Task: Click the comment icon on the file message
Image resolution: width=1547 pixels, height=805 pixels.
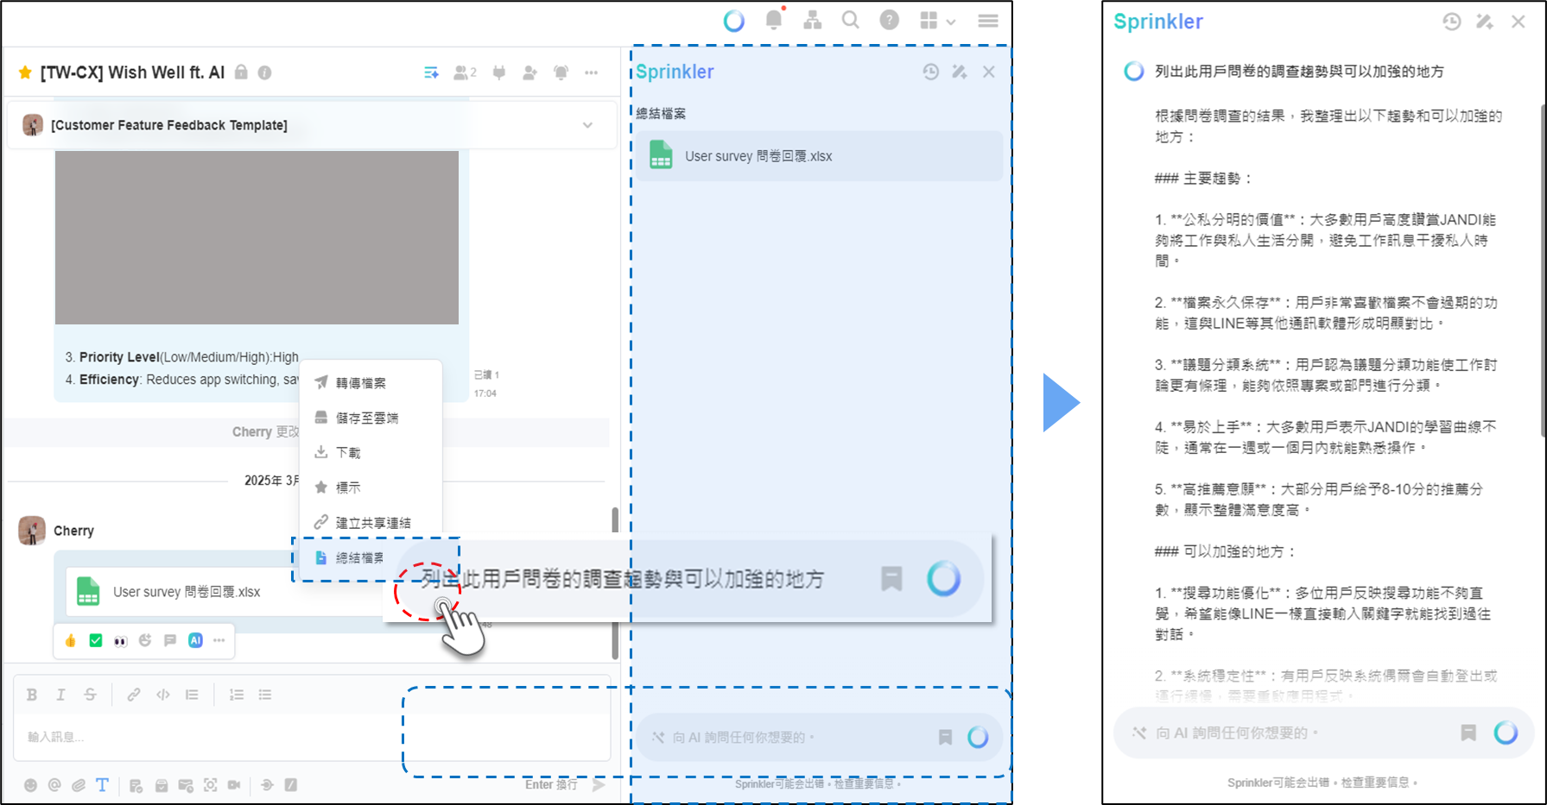Action: pos(170,640)
